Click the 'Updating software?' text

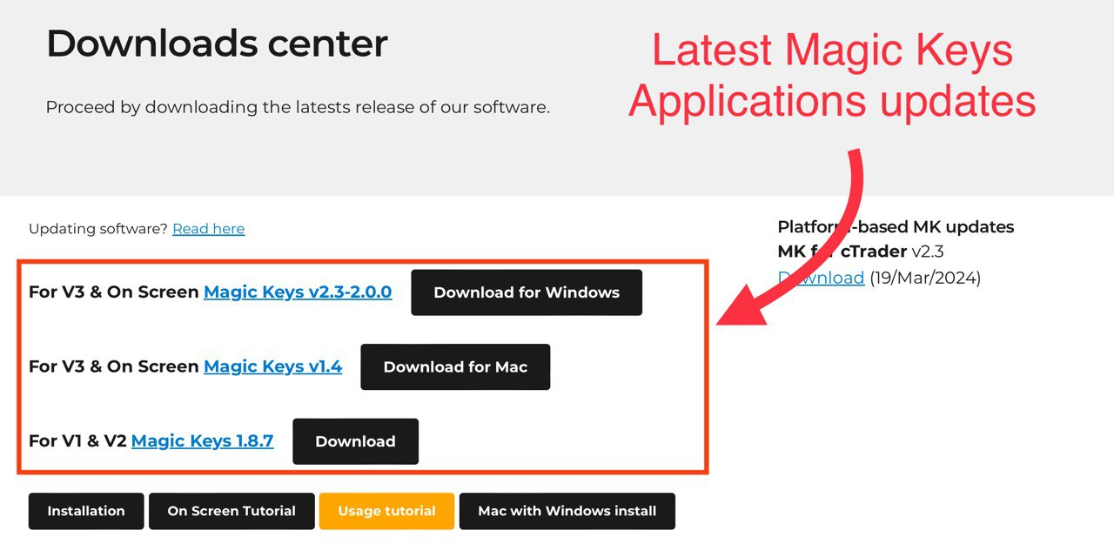97,229
